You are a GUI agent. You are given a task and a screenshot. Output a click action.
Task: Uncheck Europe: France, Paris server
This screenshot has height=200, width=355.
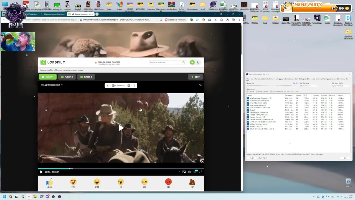(x=248, y=115)
